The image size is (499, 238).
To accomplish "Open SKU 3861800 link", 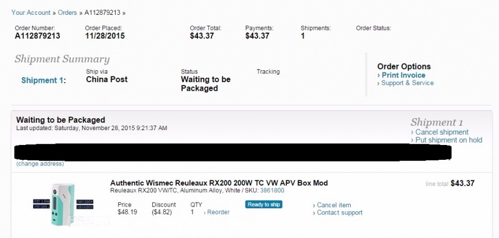I will pos(272,191).
